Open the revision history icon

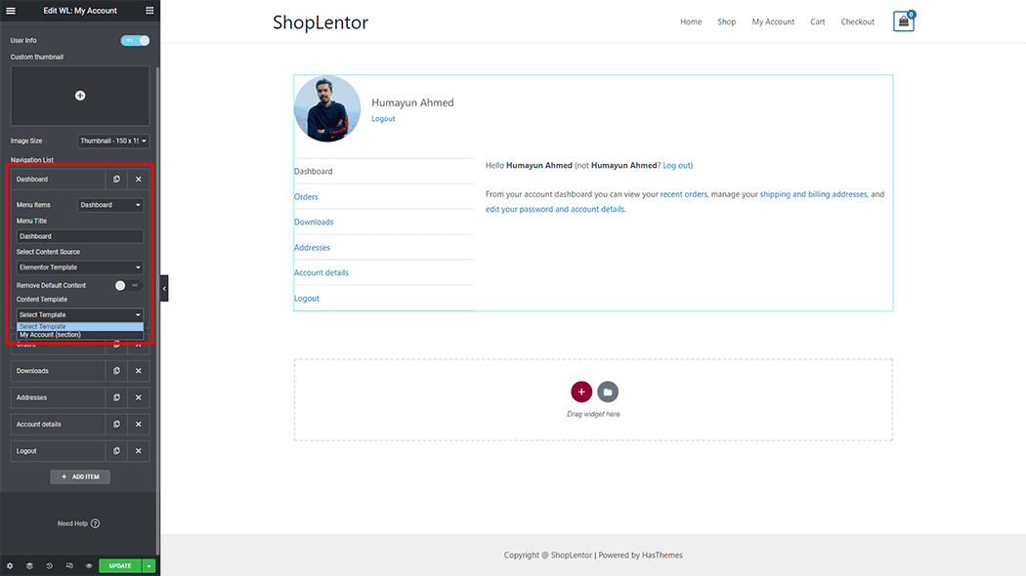pos(49,565)
